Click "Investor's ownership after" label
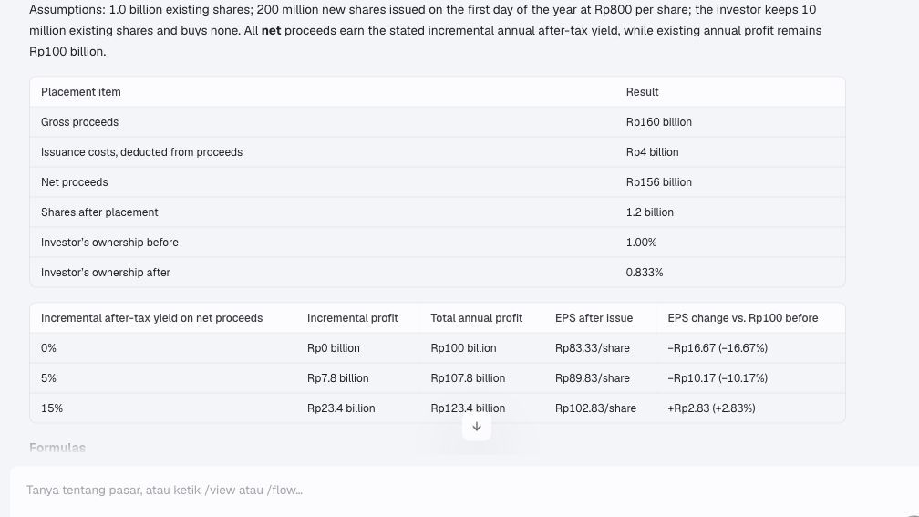Screen dimensions: 919x517 click(x=106, y=273)
